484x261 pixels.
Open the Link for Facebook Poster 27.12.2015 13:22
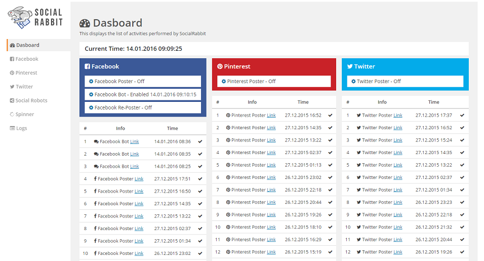pos(139,216)
